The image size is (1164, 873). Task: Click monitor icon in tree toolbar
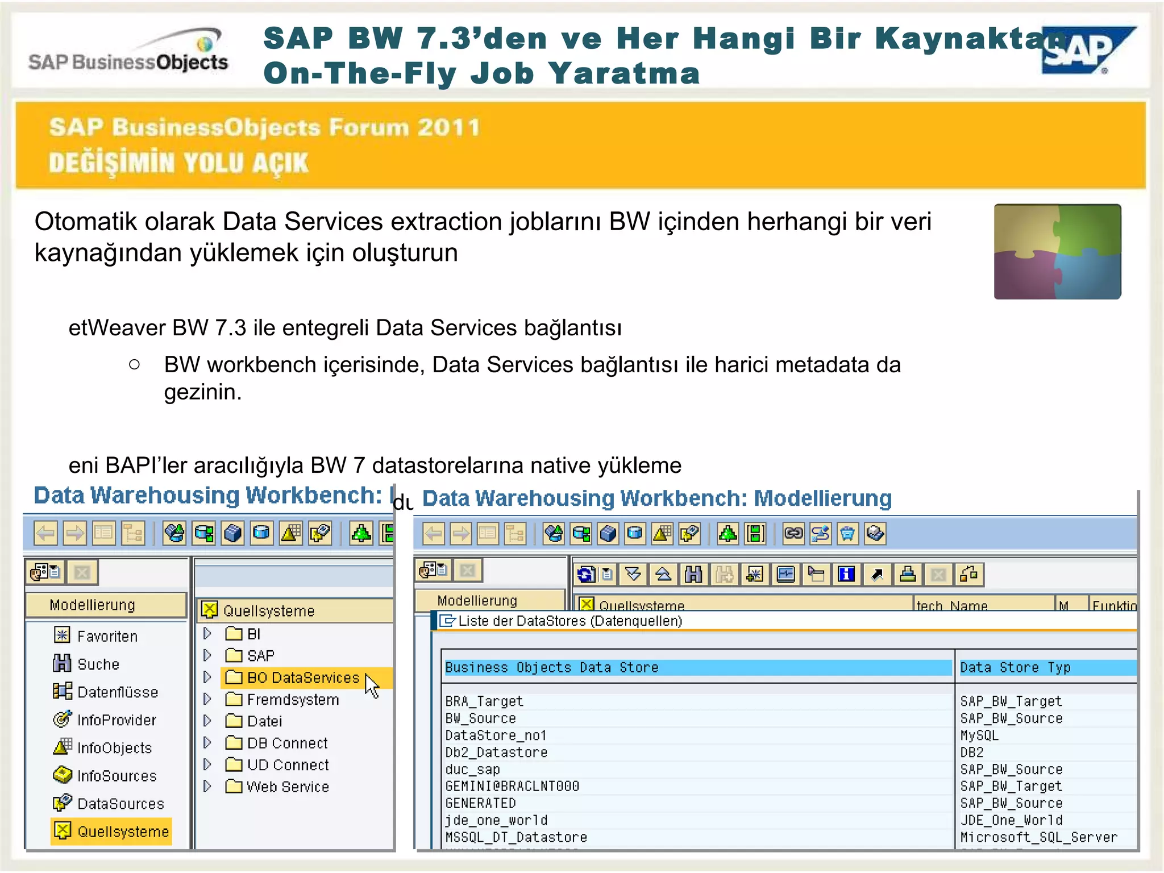pyautogui.click(x=785, y=575)
